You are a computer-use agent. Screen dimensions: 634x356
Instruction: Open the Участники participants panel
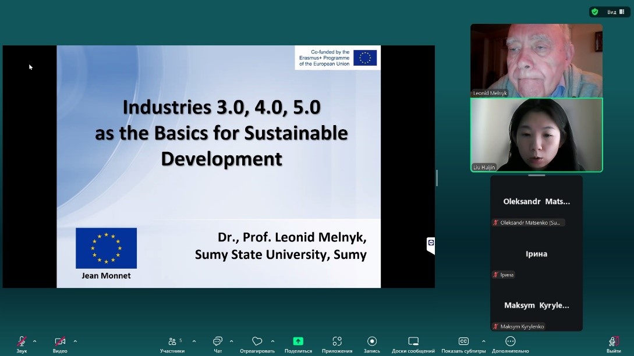(172, 341)
